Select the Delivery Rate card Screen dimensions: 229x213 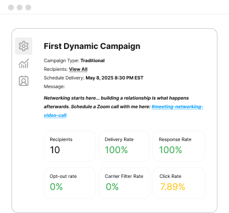pos(124,146)
